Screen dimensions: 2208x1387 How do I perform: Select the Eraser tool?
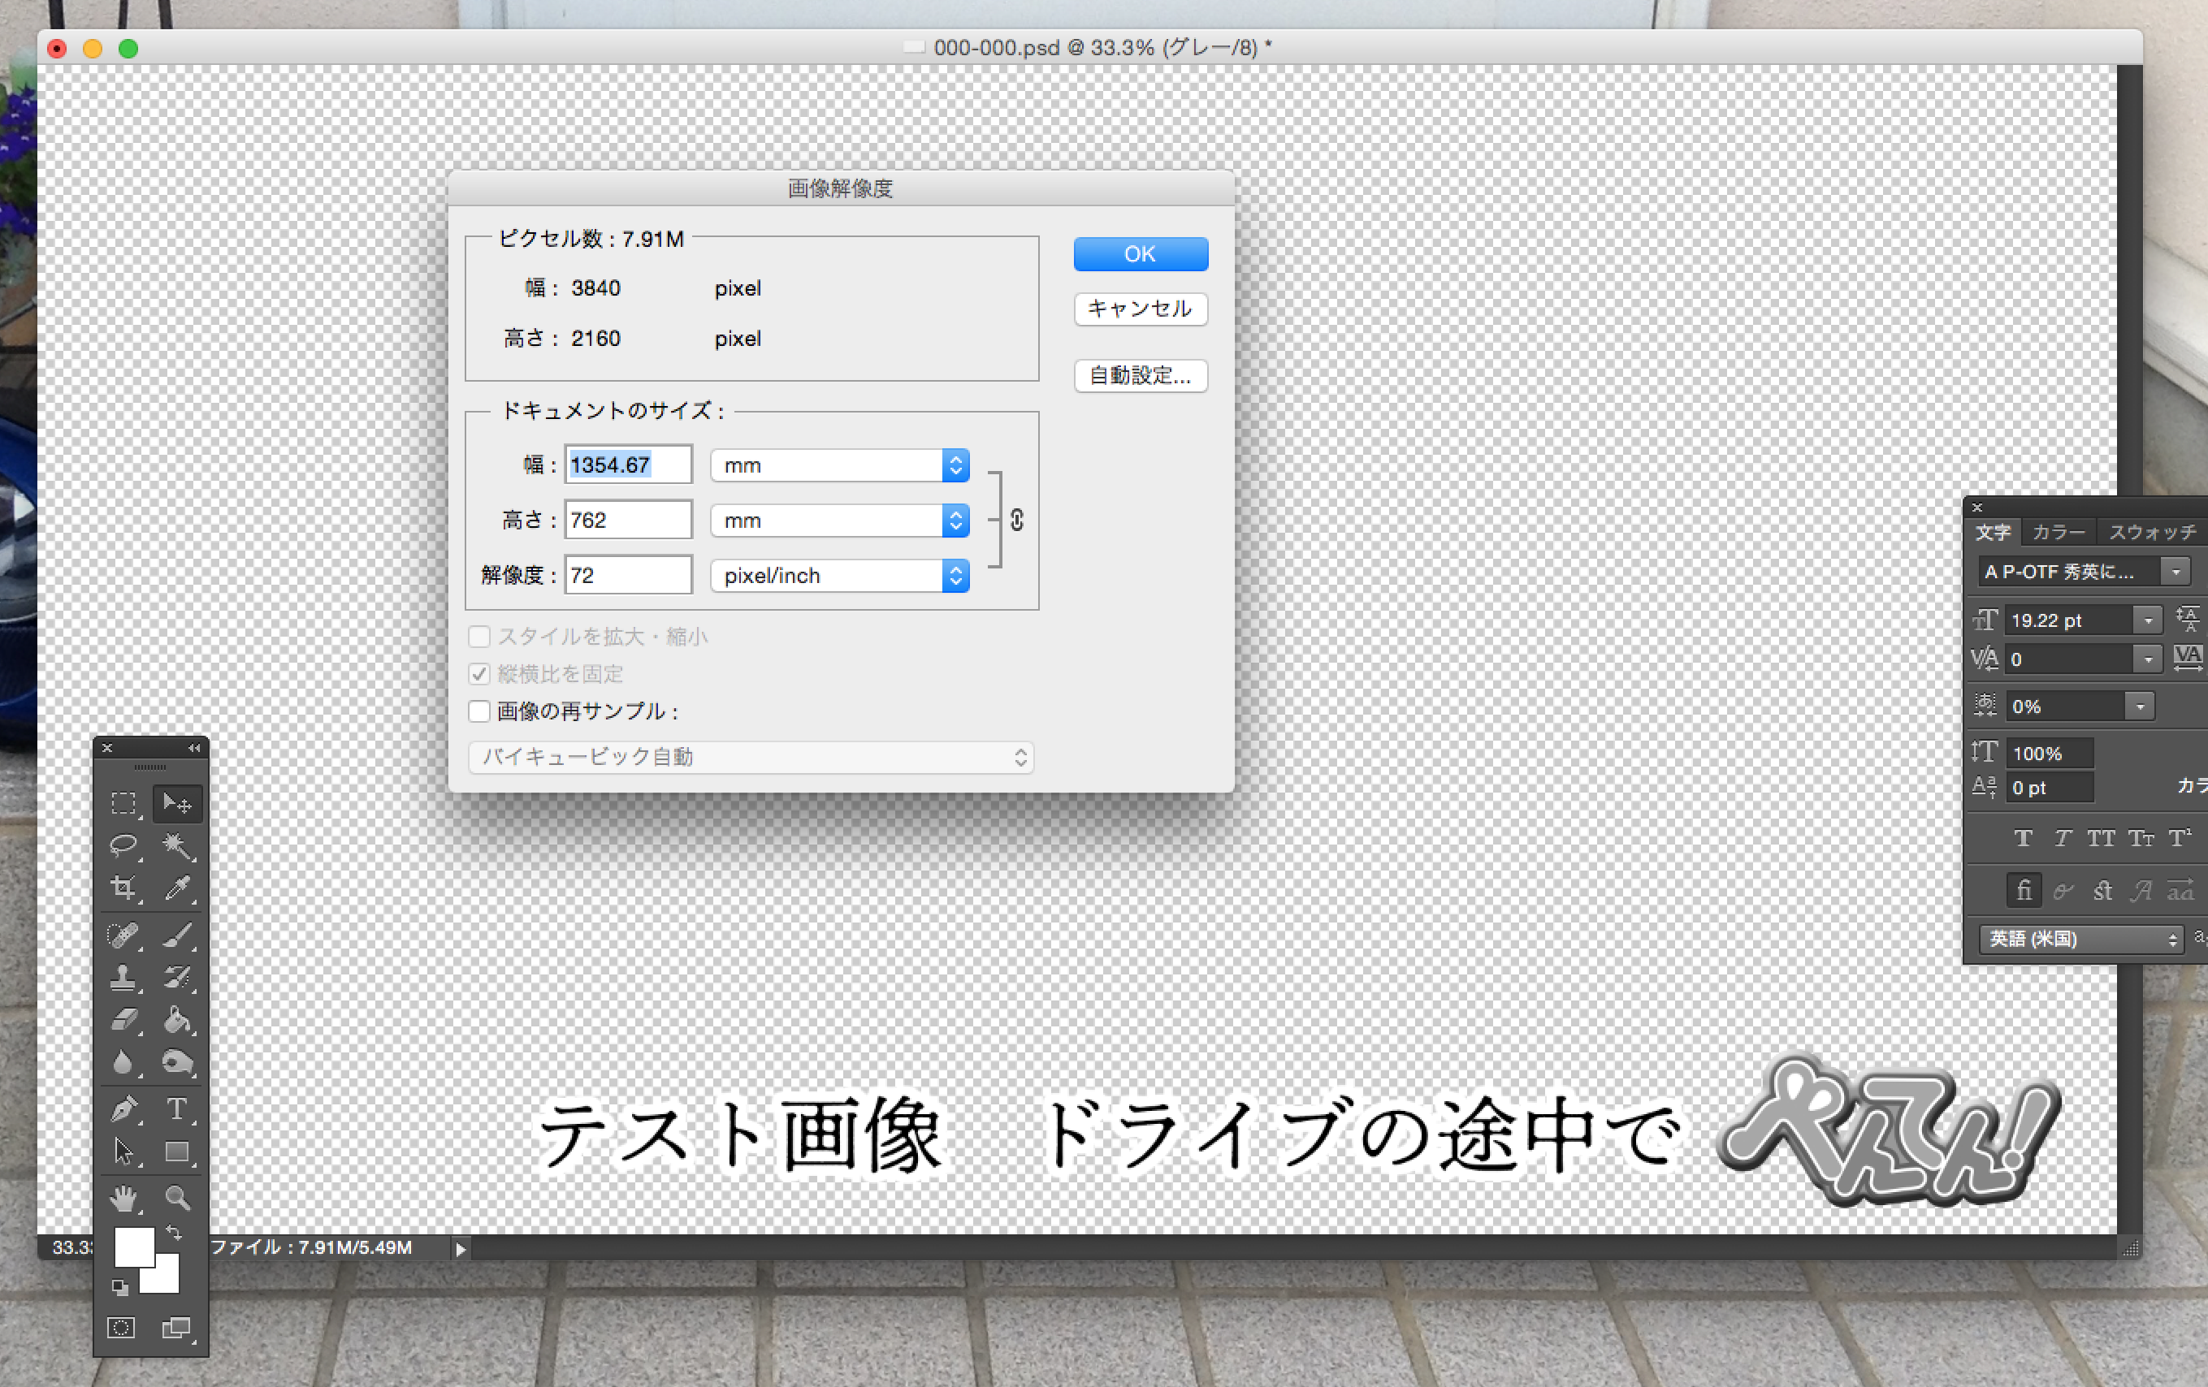(123, 1019)
